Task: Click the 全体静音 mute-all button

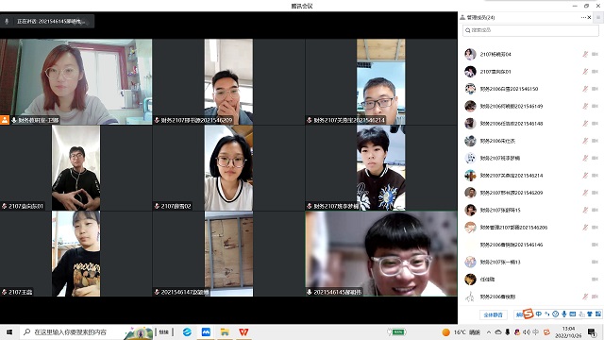Action: (x=493, y=314)
